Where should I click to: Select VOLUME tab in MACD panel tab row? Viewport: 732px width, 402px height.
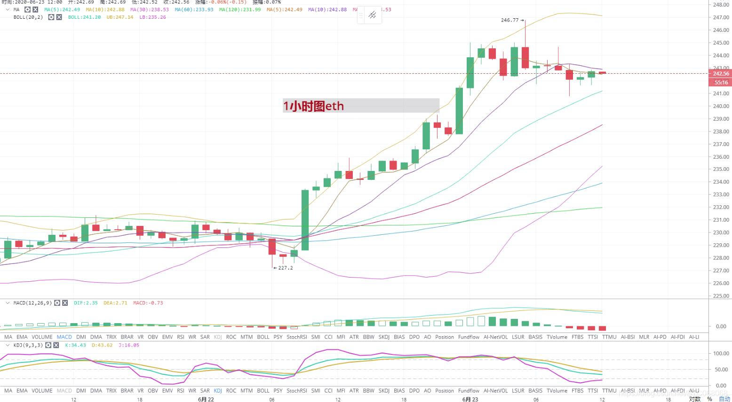42,337
